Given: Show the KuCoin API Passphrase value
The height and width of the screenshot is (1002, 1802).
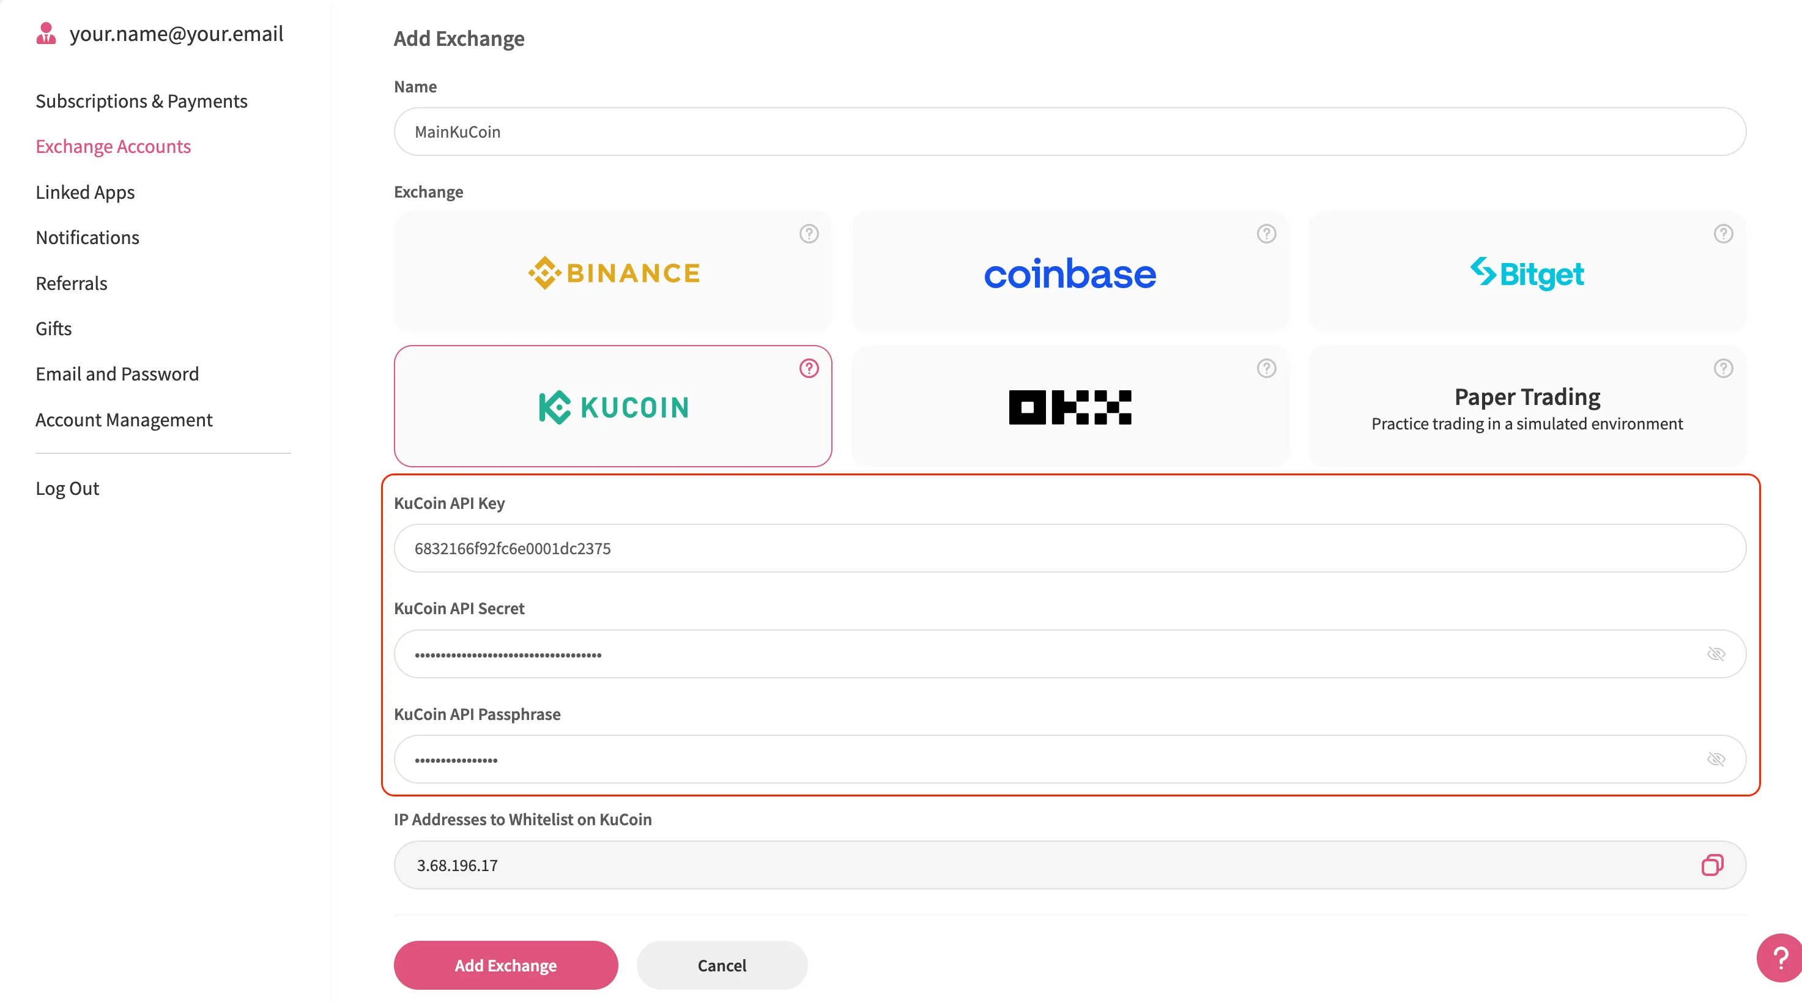Looking at the screenshot, I should tap(1716, 759).
